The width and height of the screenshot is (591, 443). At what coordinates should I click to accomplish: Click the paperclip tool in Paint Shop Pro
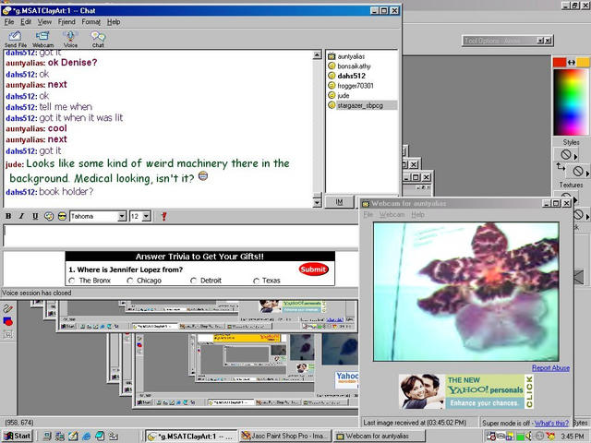(8, 308)
